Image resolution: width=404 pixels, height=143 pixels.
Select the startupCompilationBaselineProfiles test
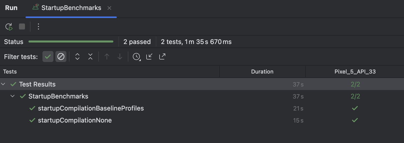point(91,108)
